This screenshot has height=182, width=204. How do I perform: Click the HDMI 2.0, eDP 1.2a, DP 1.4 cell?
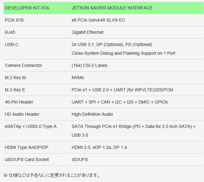(99, 147)
